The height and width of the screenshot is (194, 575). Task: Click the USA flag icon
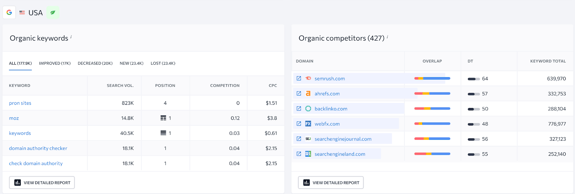pos(22,13)
